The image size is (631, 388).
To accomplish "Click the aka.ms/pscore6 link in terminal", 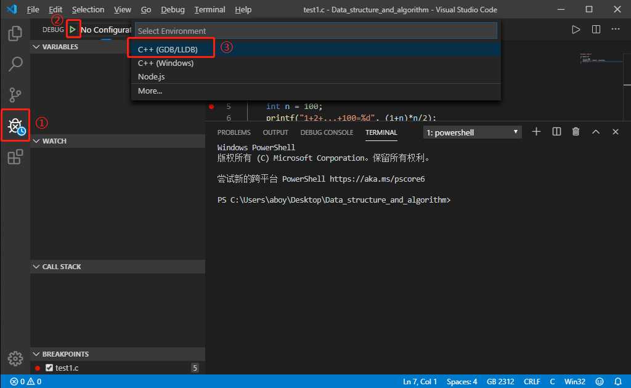I will (x=377, y=179).
